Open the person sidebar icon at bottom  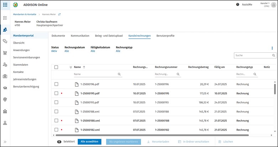tap(5, 123)
